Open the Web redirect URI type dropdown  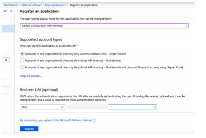[42, 107]
